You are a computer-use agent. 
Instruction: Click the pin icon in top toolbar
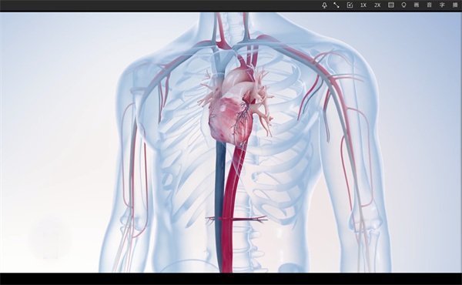pos(324,5)
